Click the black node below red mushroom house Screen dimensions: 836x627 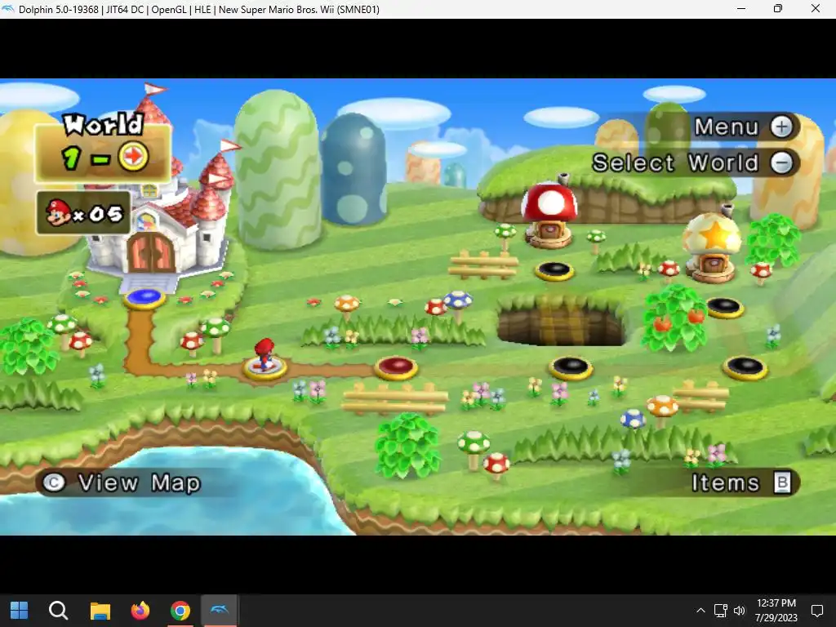(554, 270)
